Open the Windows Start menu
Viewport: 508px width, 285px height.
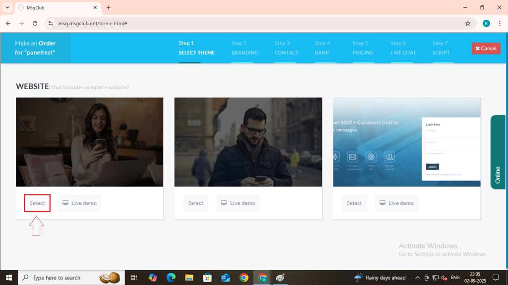coord(9,278)
